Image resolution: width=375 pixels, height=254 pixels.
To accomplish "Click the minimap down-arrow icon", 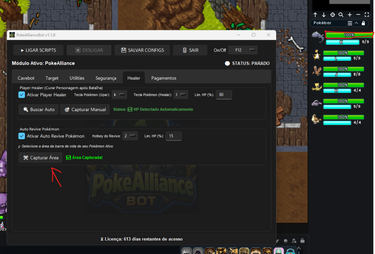I will [x=324, y=15].
